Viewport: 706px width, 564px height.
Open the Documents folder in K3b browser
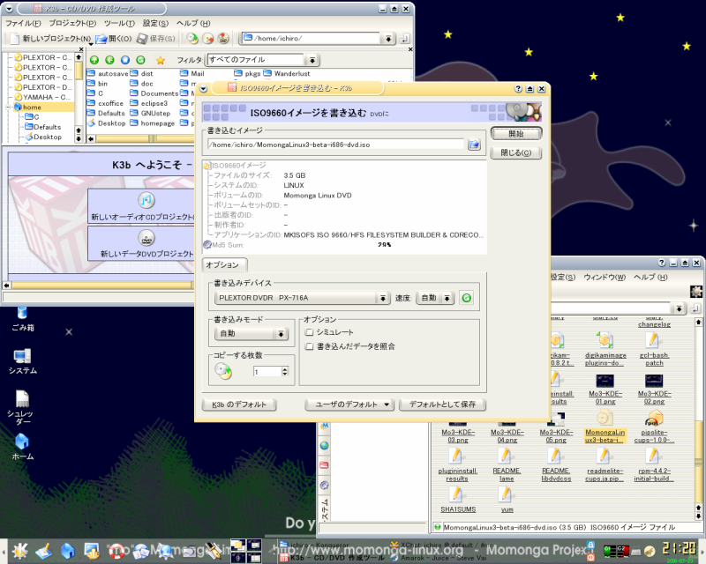[154, 93]
